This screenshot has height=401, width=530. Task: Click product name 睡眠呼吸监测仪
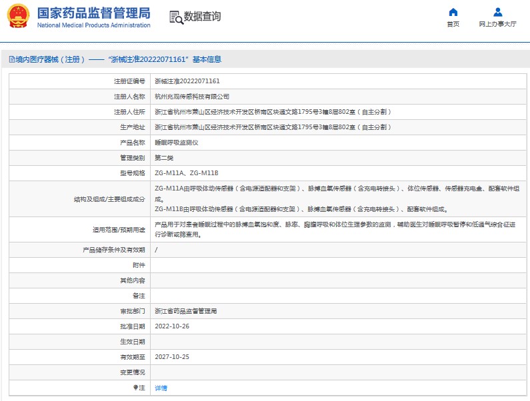tap(176, 143)
